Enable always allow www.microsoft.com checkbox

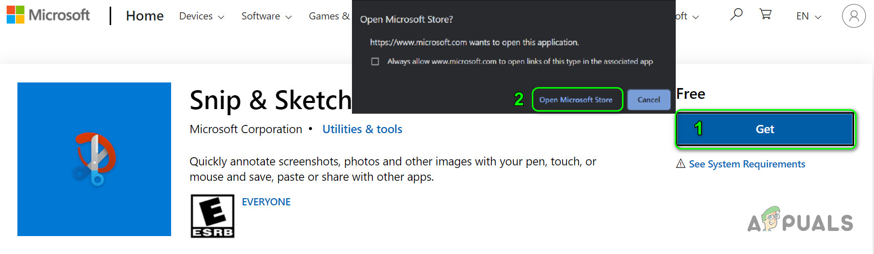375,61
